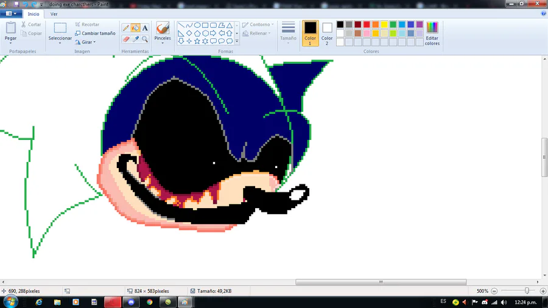
Task: Click the Redo arrow in title bar
Action: coord(34,4)
